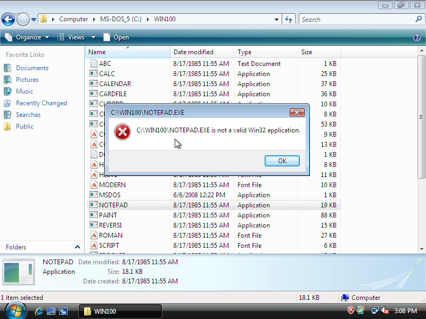The image size is (426, 319).
Task: Click the volume muted tray icon
Action: [x=385, y=310]
